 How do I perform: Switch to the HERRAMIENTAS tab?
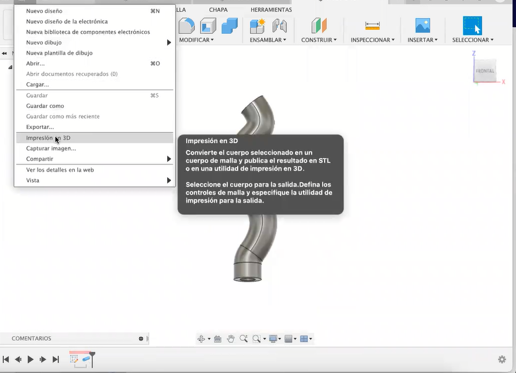pyautogui.click(x=271, y=10)
